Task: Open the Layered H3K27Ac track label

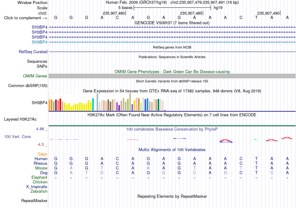Action: pyautogui.click(x=20, y=119)
